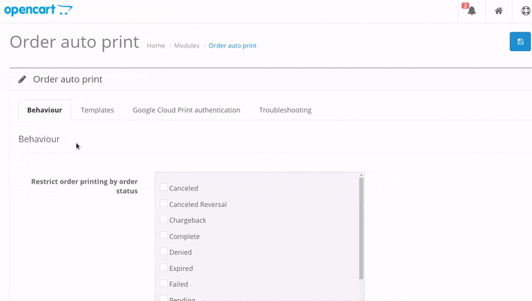Open Google Cloud Print authentication tab
This screenshot has height=301, width=532.
(187, 110)
